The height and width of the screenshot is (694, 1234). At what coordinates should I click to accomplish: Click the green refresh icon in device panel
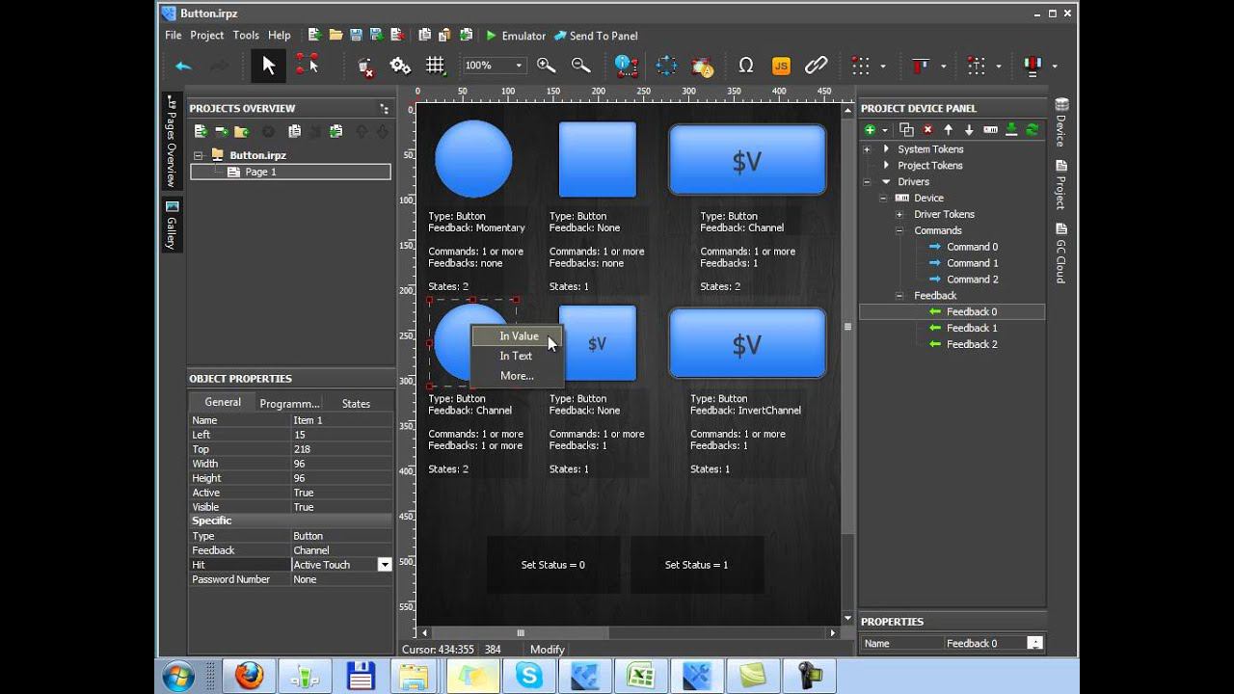pos(1032,130)
